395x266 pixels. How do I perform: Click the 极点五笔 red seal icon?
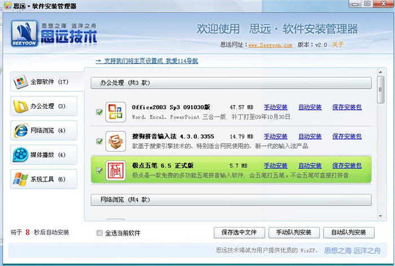point(116,170)
